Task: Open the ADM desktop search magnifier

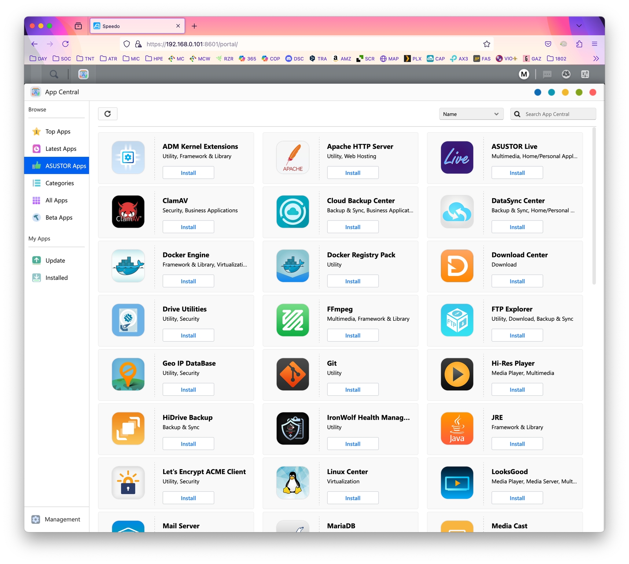Action: [54, 74]
